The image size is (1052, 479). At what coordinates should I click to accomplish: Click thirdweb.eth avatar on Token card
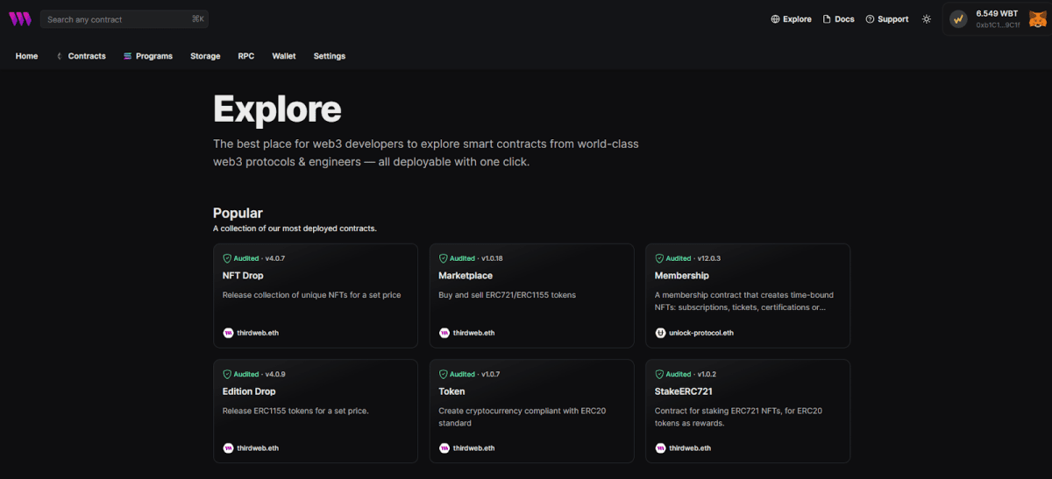pos(444,448)
